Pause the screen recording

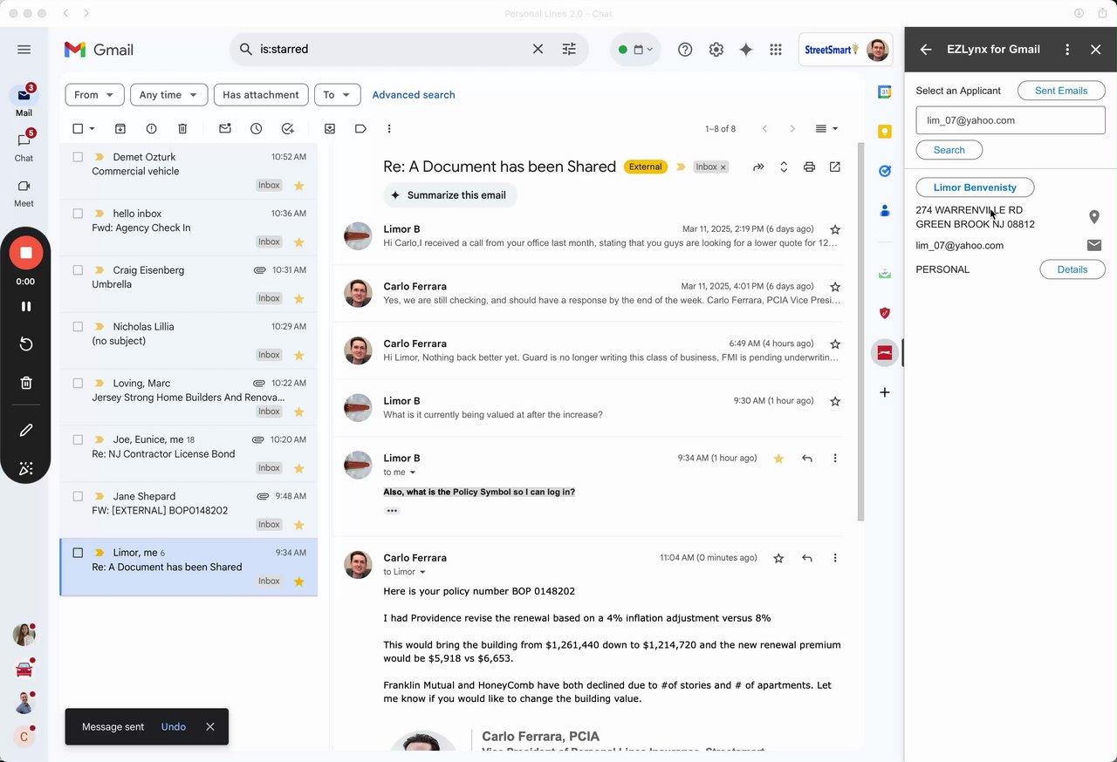click(x=26, y=306)
